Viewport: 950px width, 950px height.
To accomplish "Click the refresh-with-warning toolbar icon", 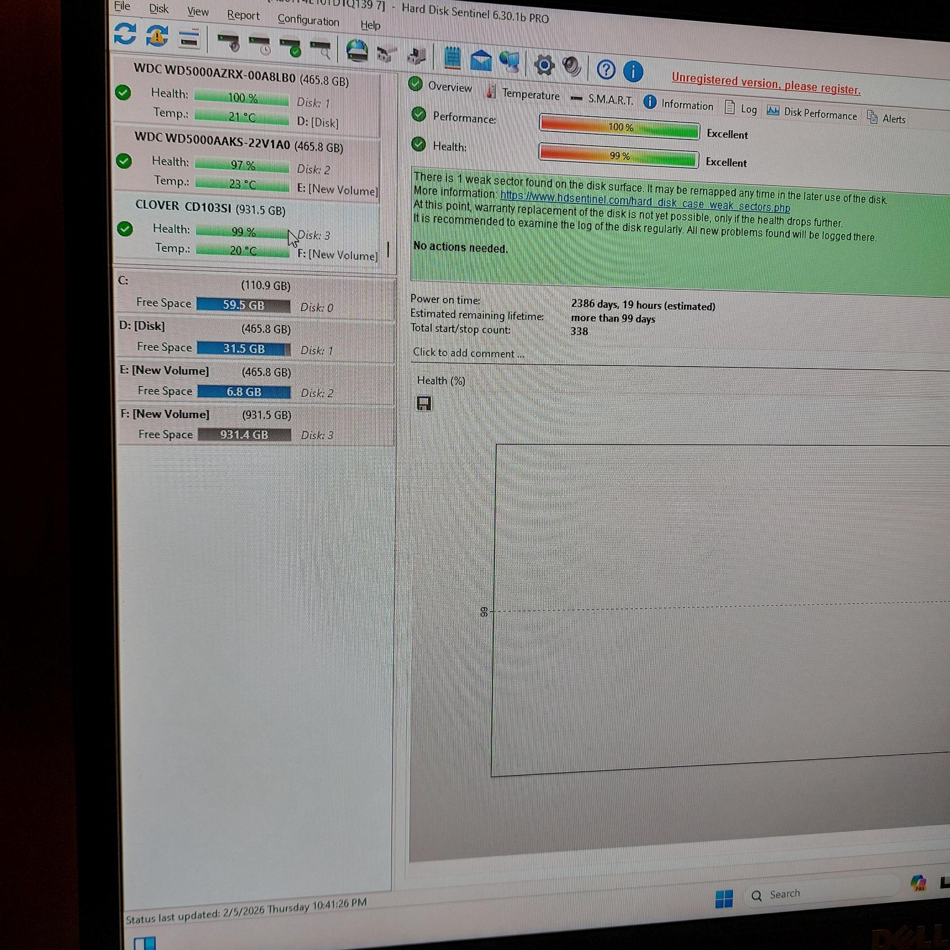I will pyautogui.click(x=157, y=36).
